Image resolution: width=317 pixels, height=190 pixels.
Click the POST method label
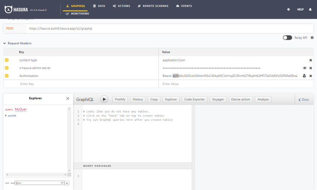click(10, 29)
